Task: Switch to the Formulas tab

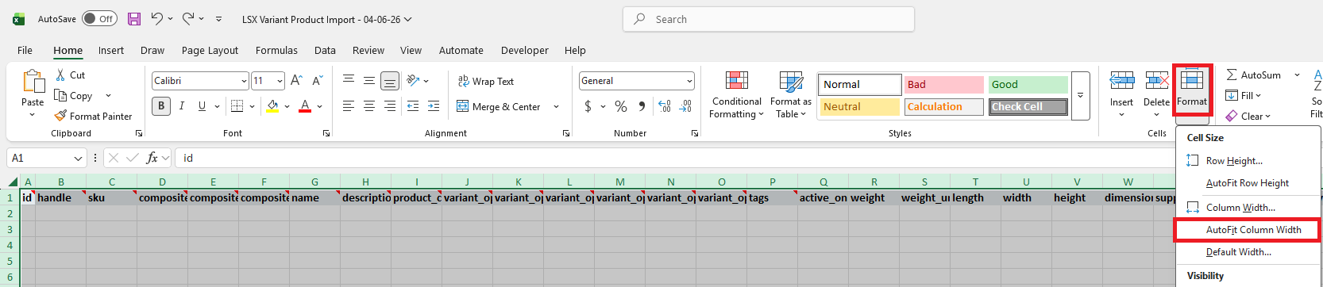Action: pyautogui.click(x=276, y=50)
